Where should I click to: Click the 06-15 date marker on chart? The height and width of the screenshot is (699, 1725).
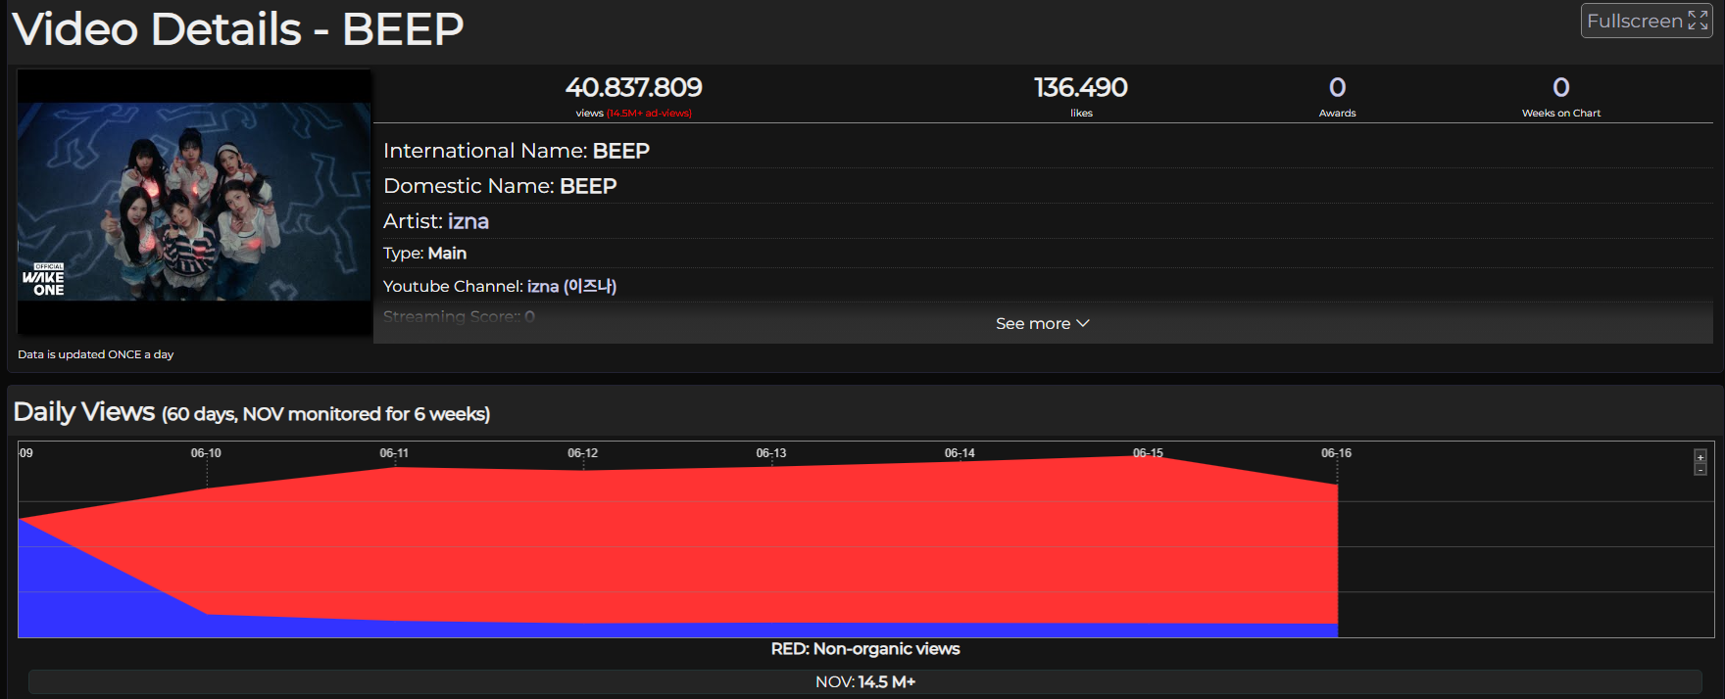(x=1148, y=453)
